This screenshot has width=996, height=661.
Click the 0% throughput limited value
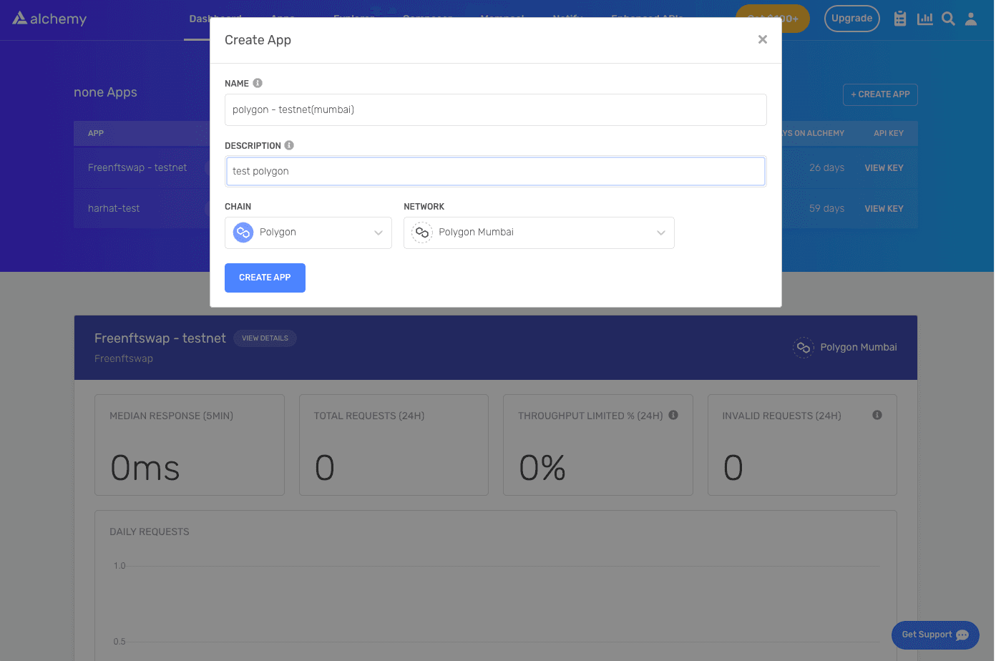[x=542, y=469]
